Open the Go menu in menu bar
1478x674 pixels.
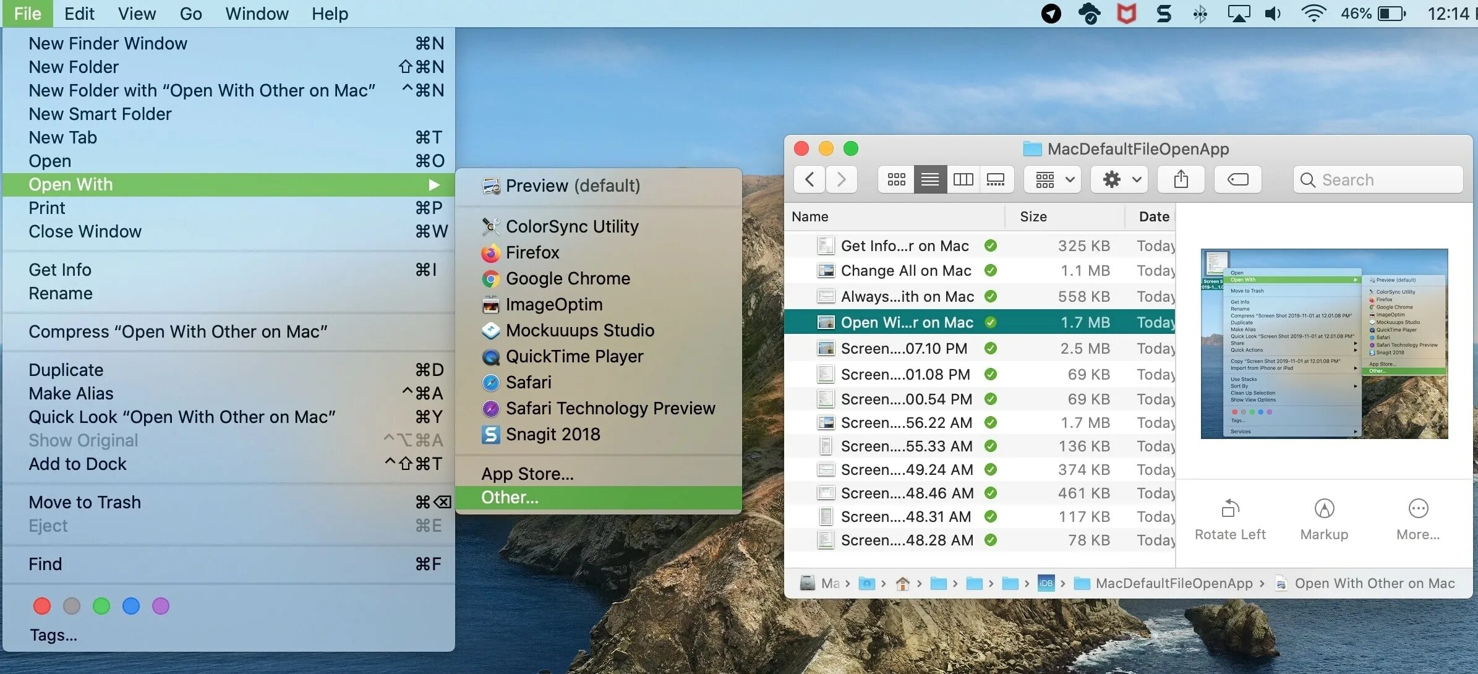coord(190,14)
